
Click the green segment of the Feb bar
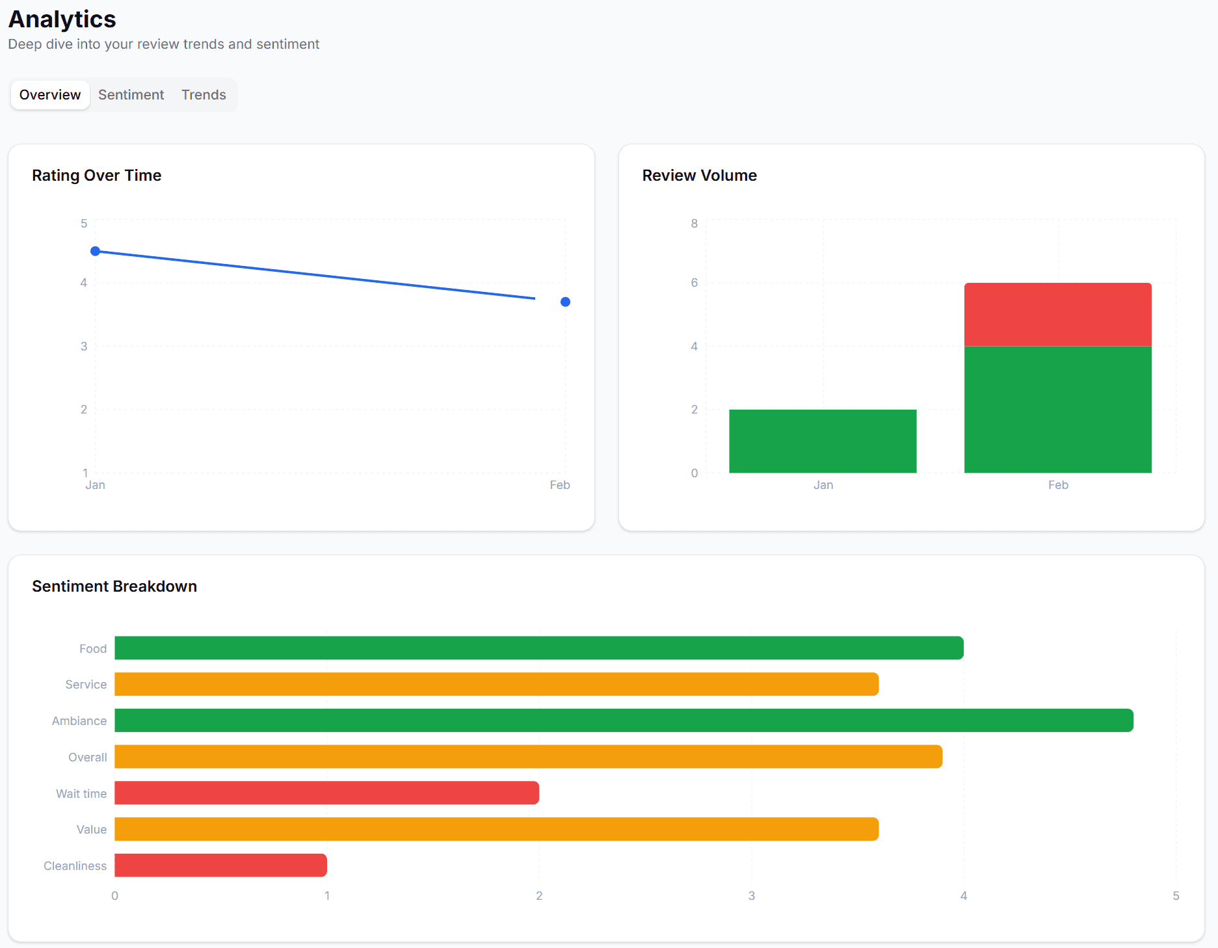pyautogui.click(x=1058, y=410)
